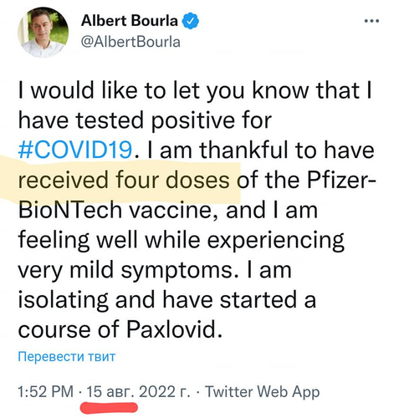This screenshot has height=418, width=399.
Task: Open the #COVID19 hashtag link
Action: coord(74,150)
